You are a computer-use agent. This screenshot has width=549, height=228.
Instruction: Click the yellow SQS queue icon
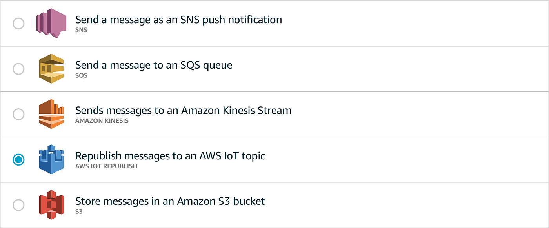click(x=51, y=69)
